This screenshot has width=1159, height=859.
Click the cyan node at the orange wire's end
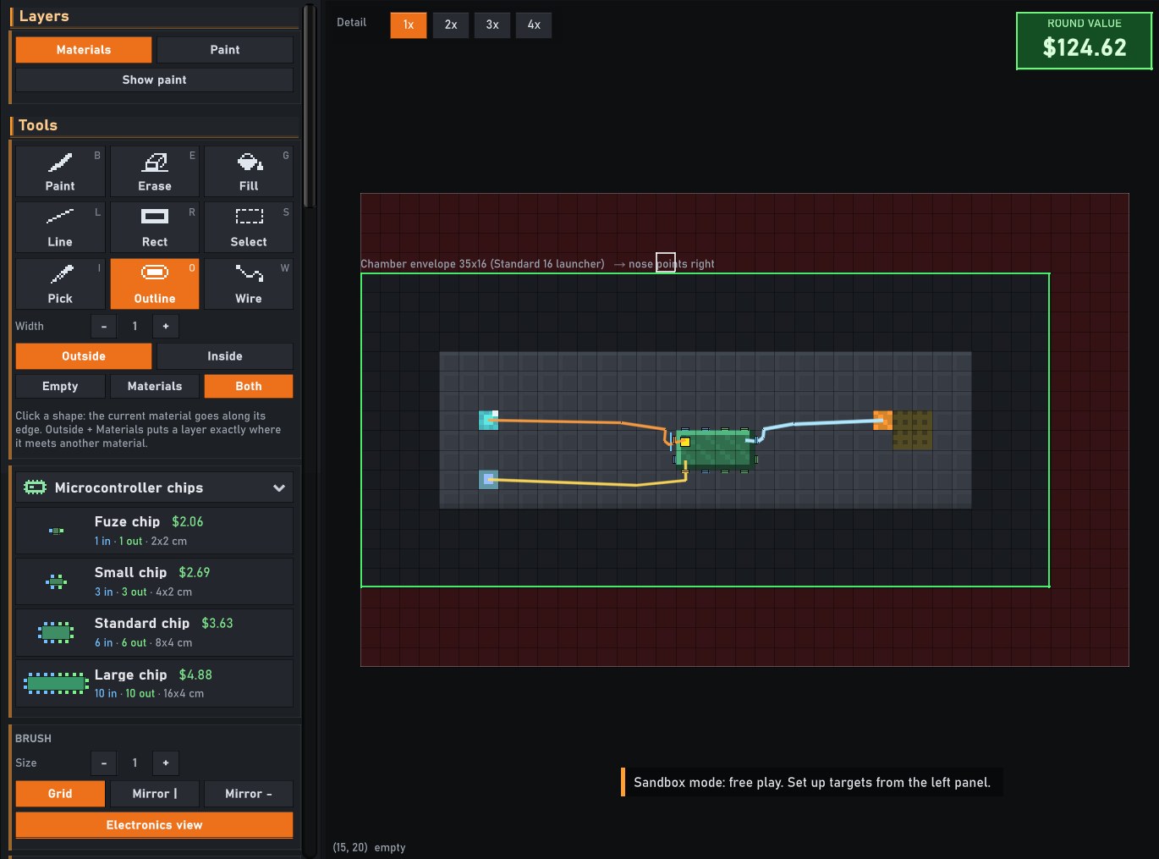489,421
